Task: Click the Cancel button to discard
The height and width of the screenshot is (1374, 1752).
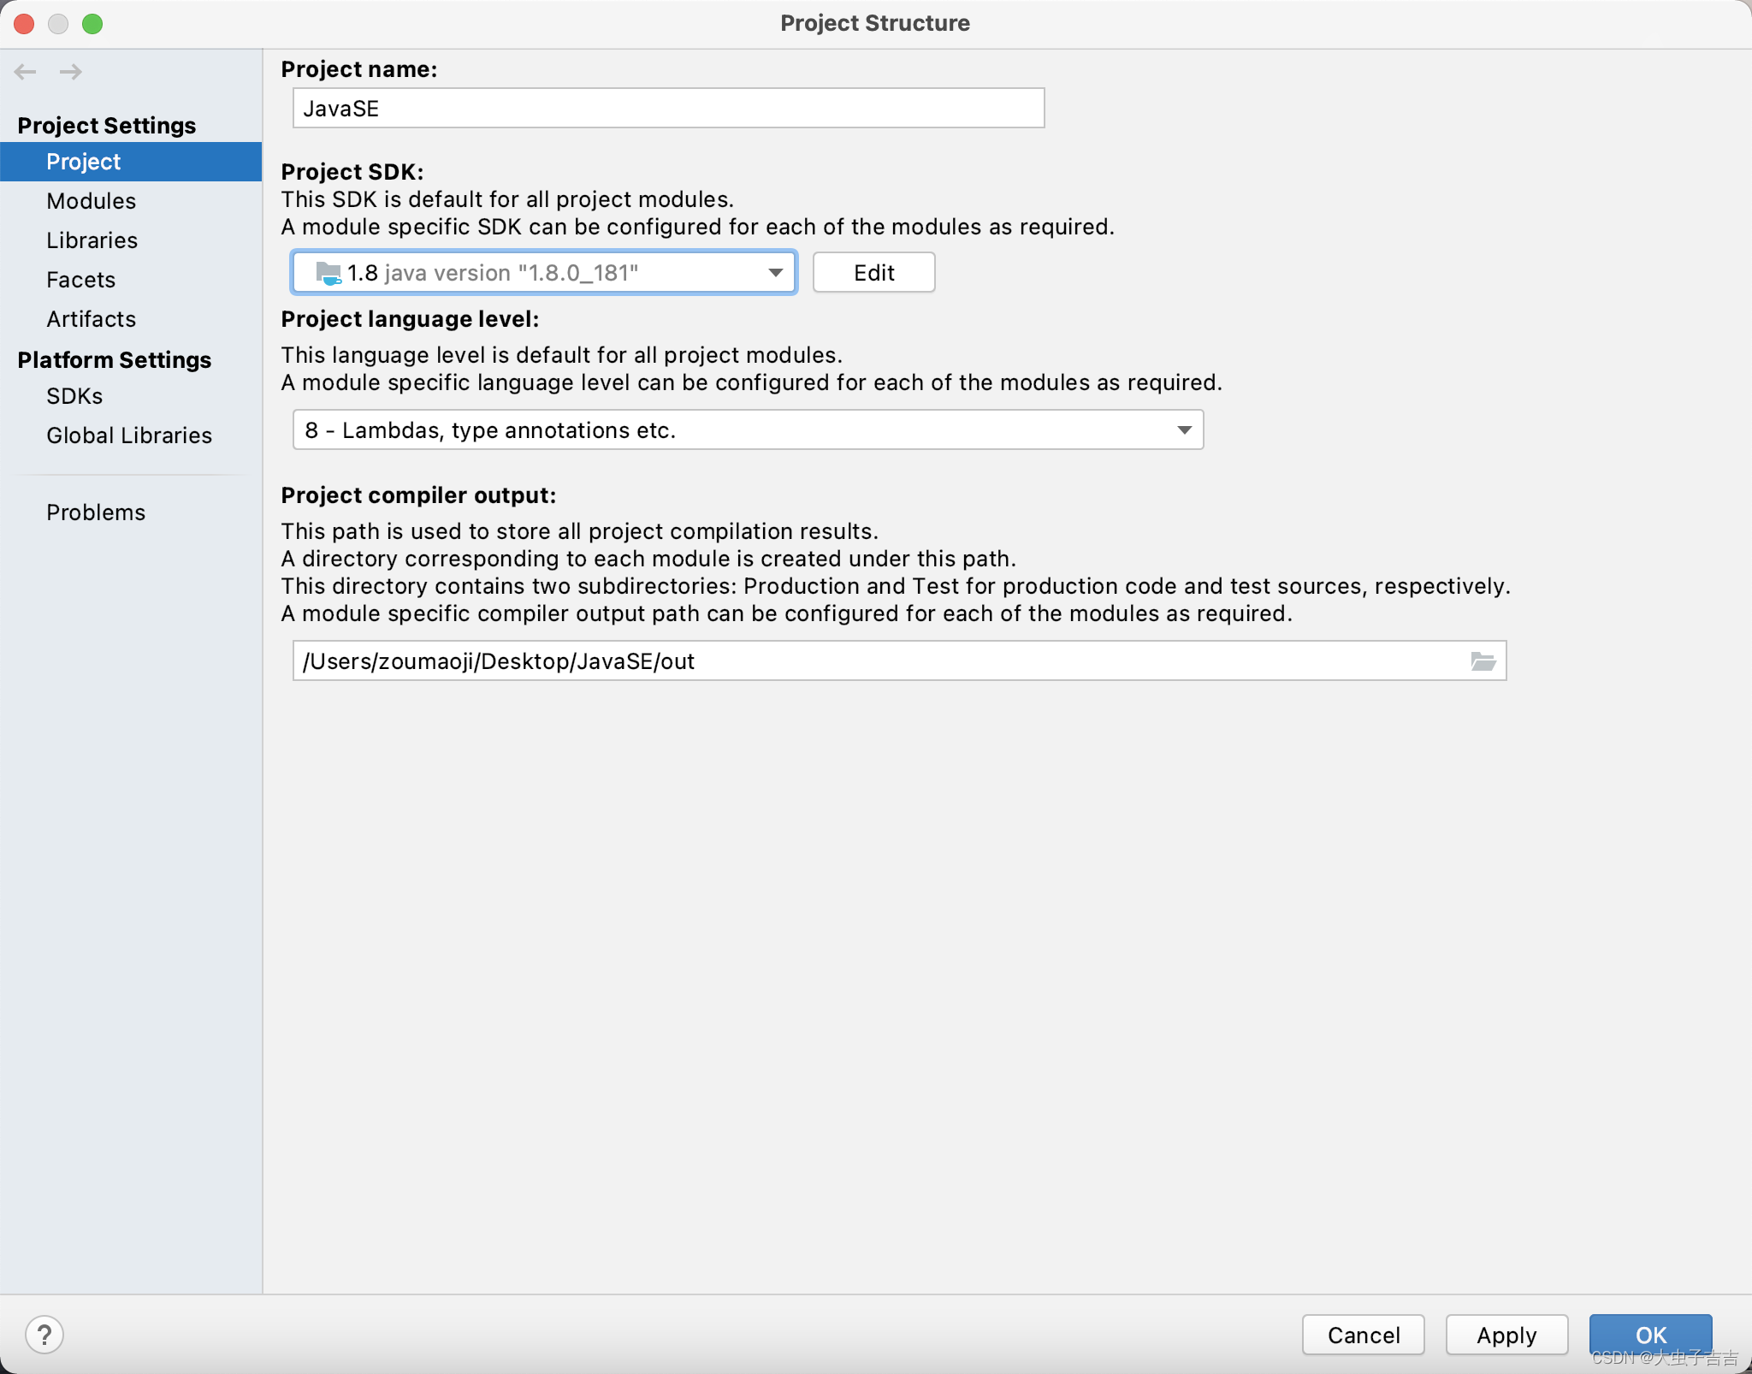Action: coord(1363,1334)
